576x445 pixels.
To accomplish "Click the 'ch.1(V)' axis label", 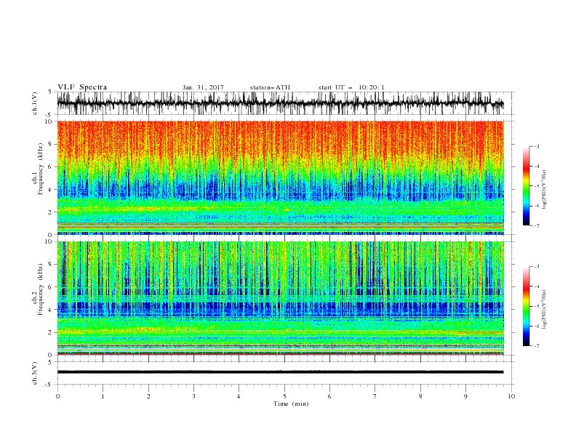I will click(x=35, y=103).
